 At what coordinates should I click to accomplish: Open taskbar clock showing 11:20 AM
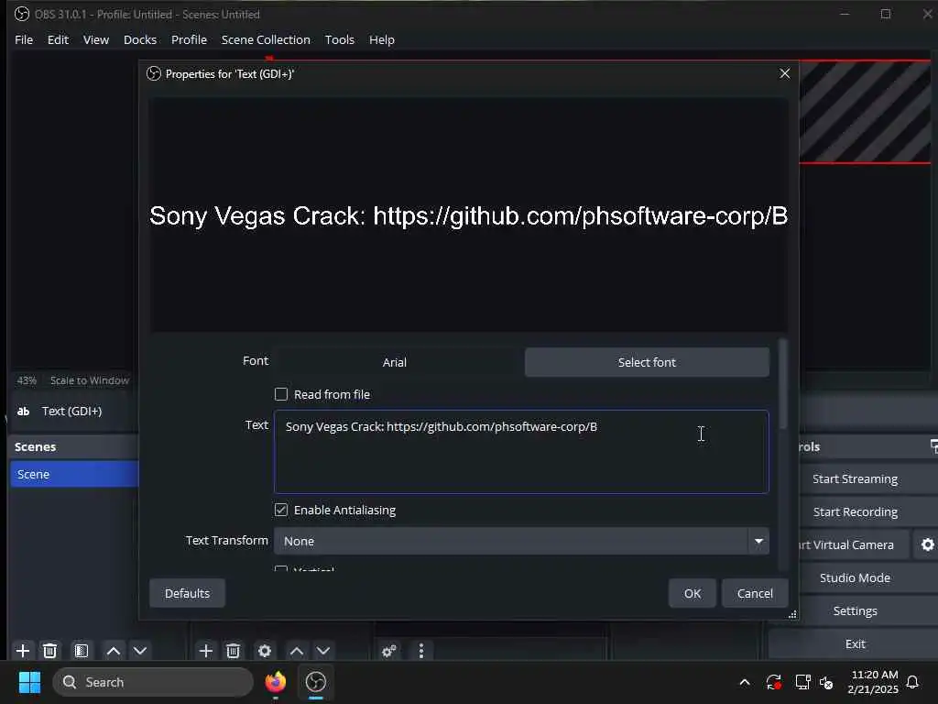pyautogui.click(x=873, y=682)
